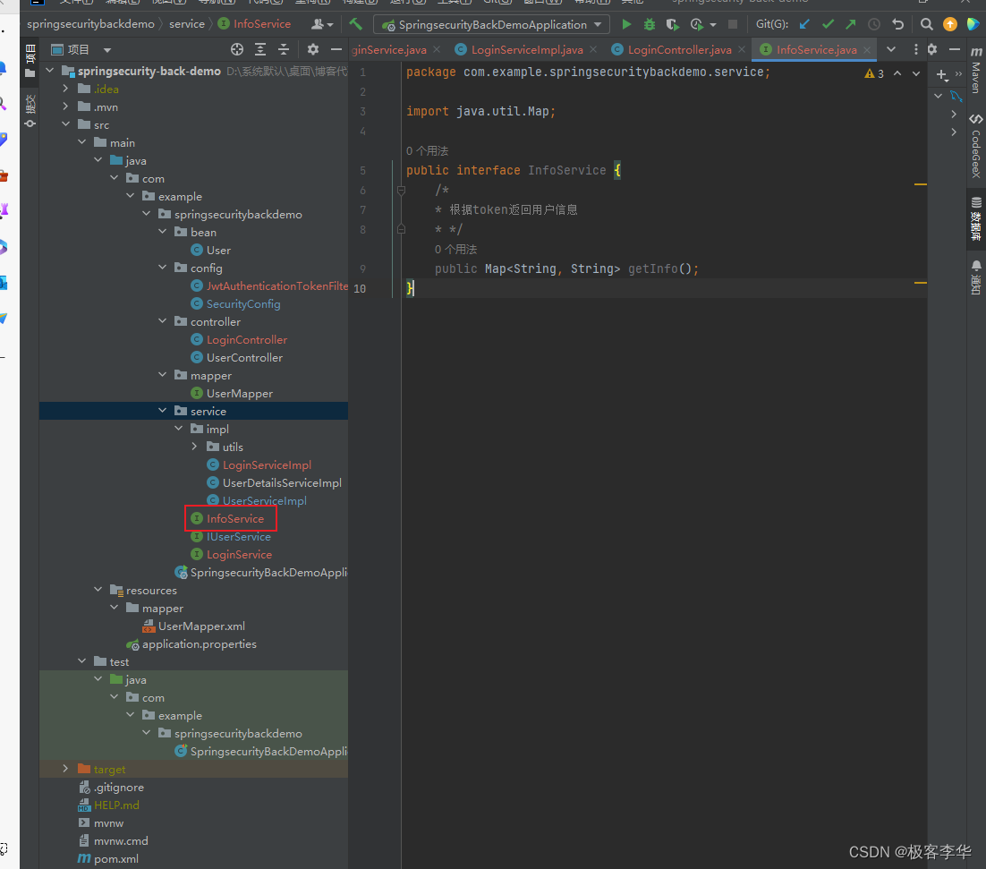
Task: Toggle the 项目 project tool window stripe
Action: coord(30,63)
